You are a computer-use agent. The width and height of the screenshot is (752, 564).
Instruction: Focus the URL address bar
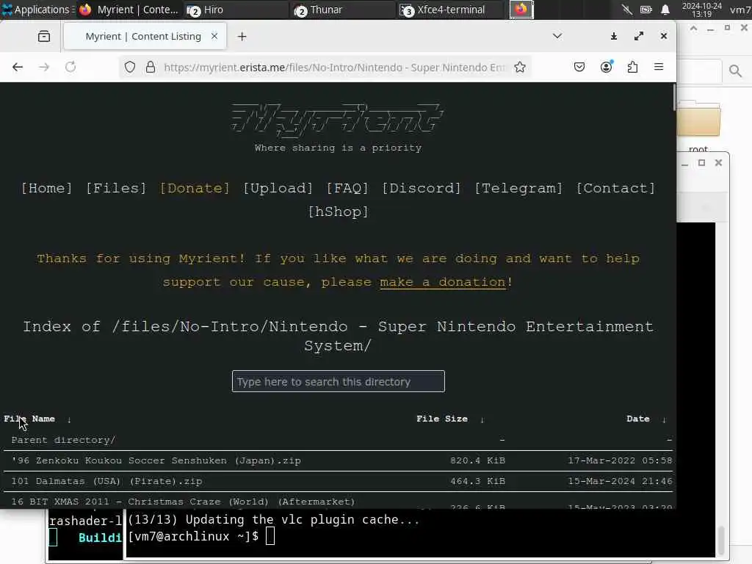(334, 67)
